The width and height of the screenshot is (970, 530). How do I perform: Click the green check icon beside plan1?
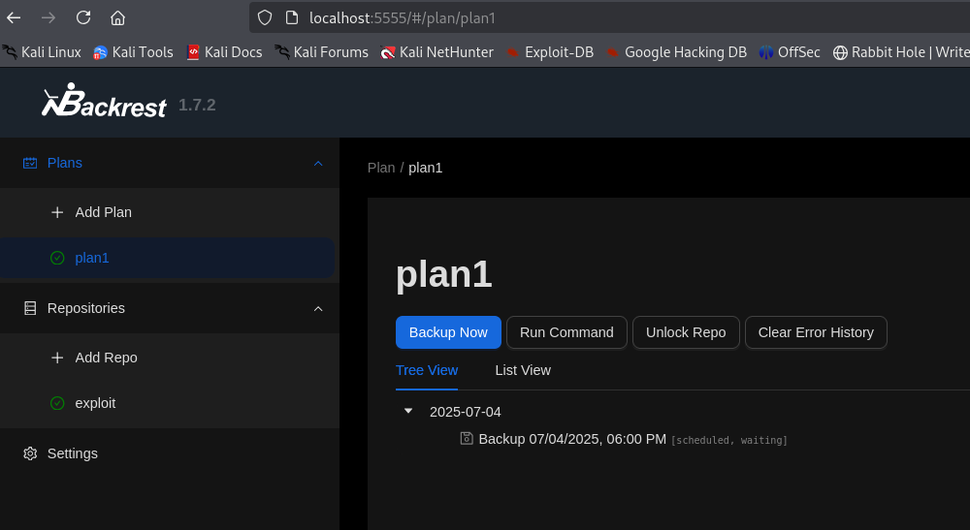pyautogui.click(x=57, y=258)
